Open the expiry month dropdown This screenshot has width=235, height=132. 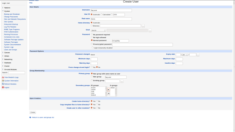[x=185, y=55]
